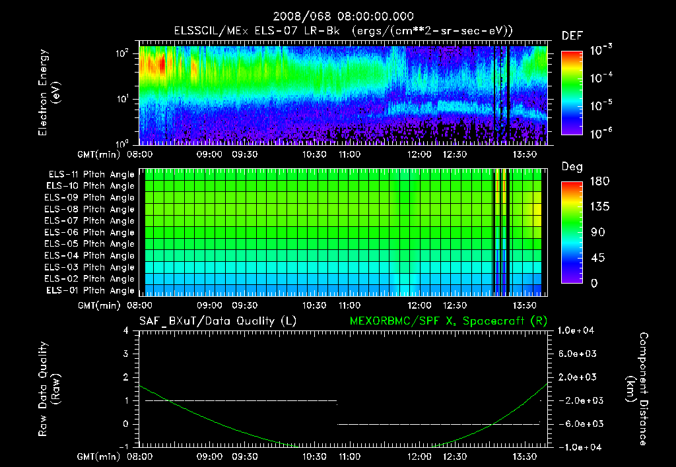
Task: Click the ELS-08 Pitch Angle row label
Action: click(89, 209)
